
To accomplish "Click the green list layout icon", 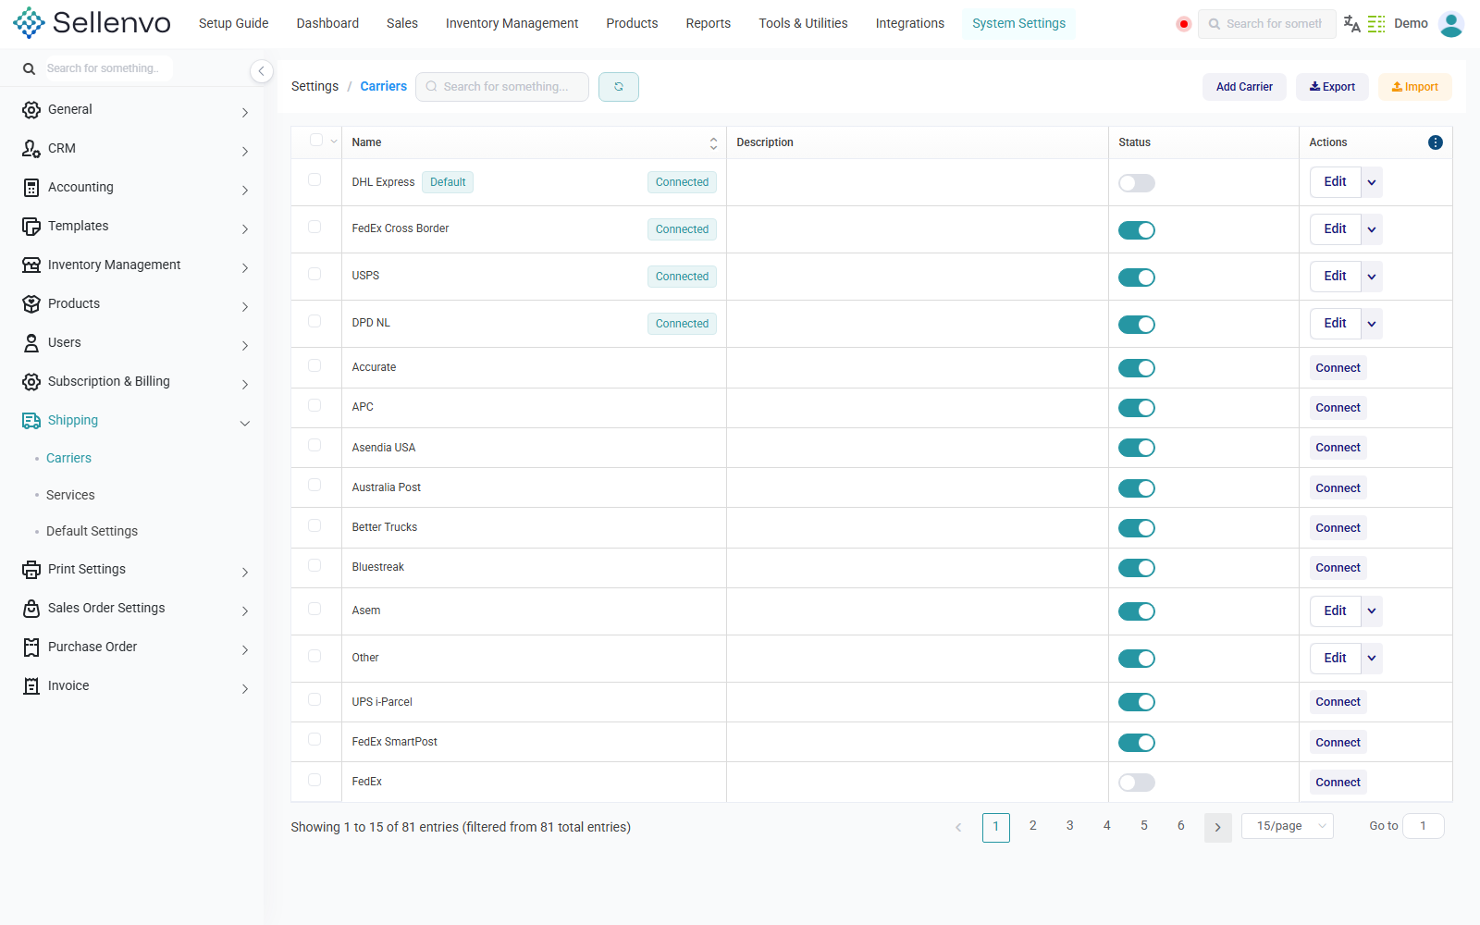I will (1376, 24).
